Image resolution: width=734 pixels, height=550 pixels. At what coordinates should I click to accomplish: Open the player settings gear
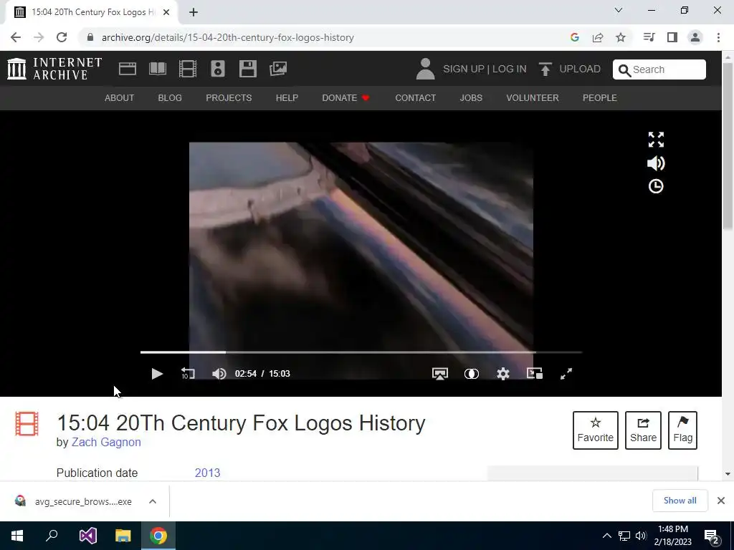point(502,374)
